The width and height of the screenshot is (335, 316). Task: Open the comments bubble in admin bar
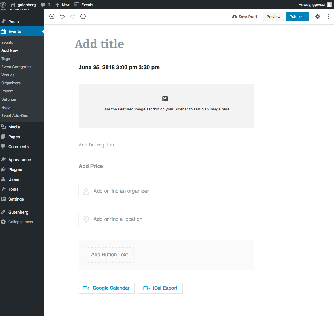click(x=45, y=5)
